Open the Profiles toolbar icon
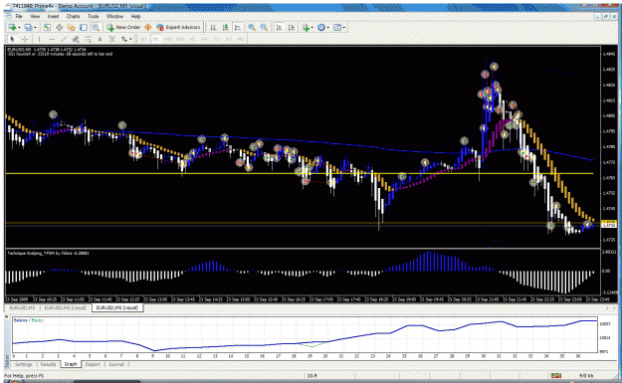Screen dimensions: 622x383 click(28, 28)
